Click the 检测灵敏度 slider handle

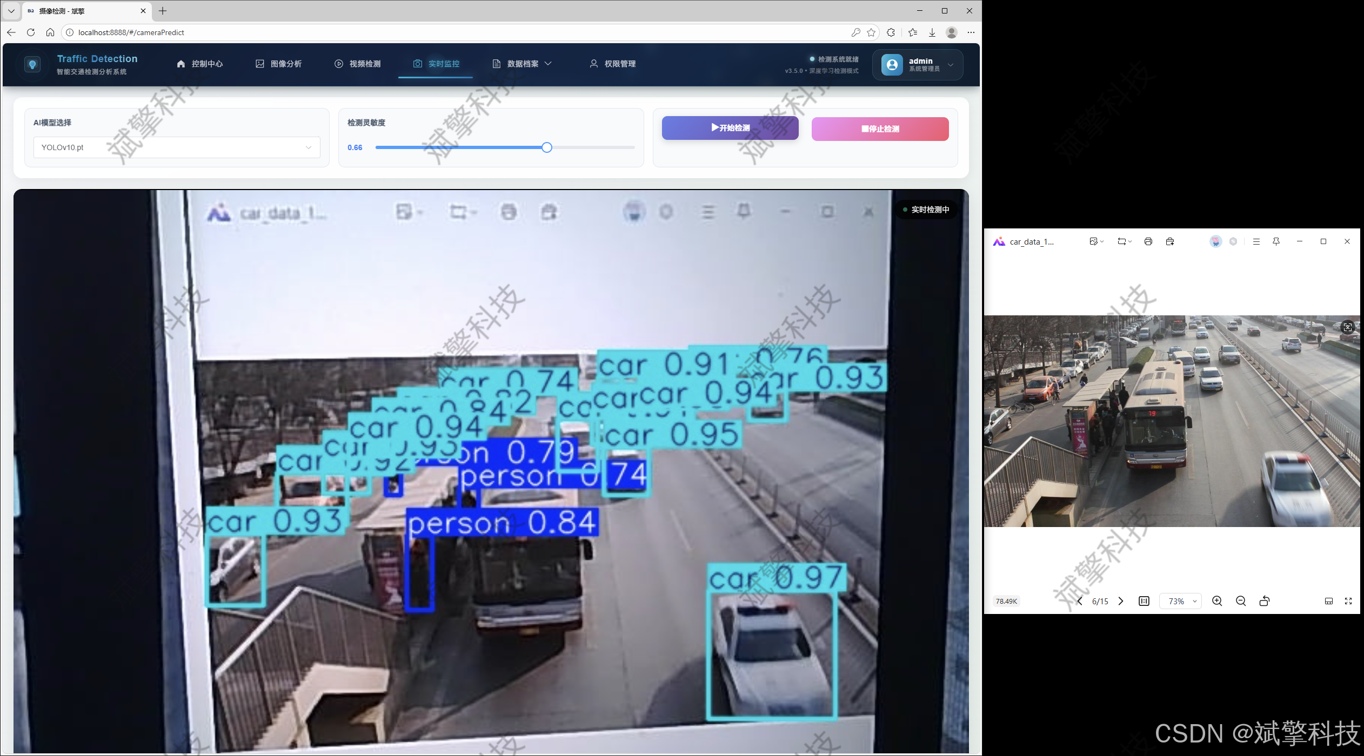click(547, 147)
